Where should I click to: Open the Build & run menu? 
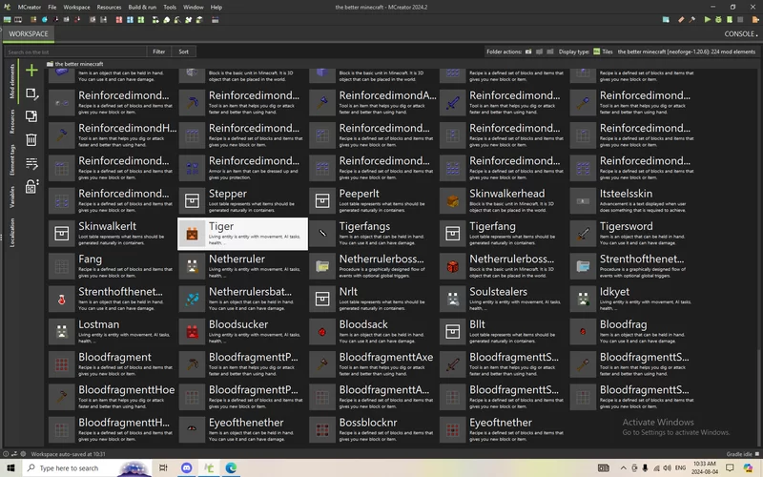142,8
